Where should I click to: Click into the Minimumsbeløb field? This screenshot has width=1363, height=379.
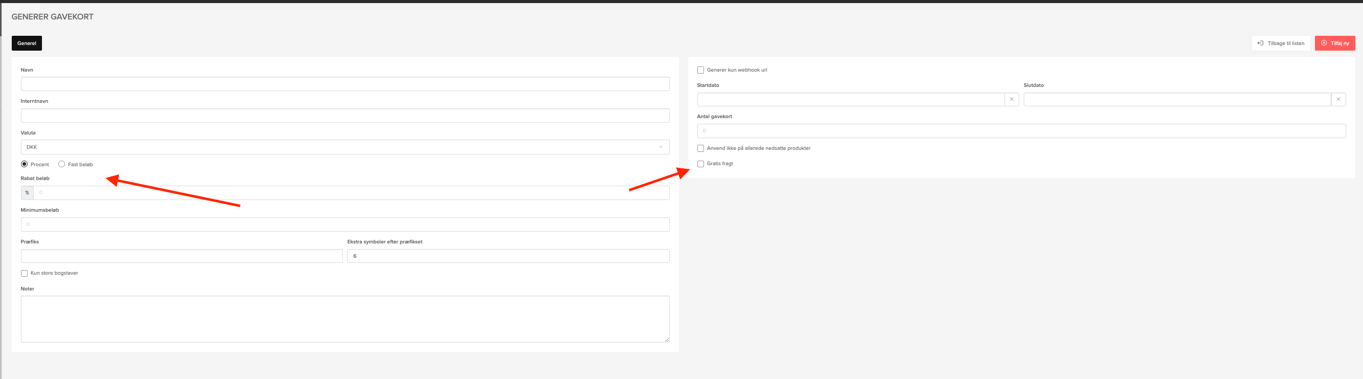point(345,225)
